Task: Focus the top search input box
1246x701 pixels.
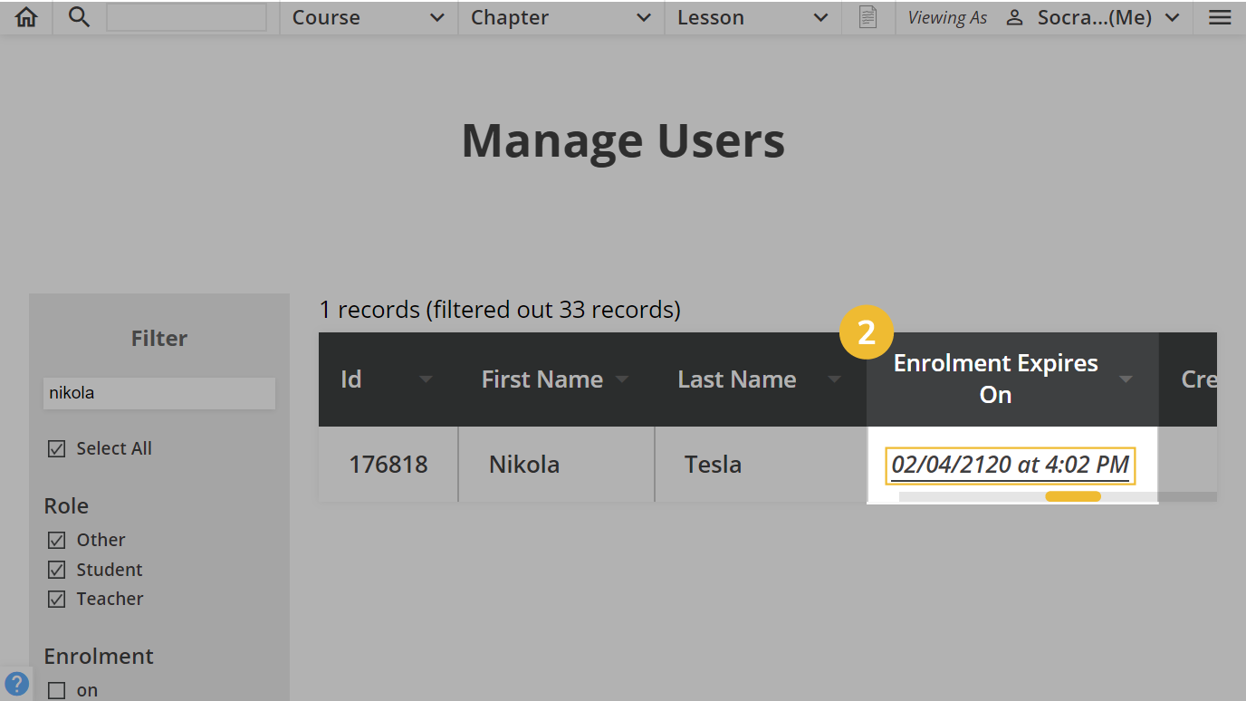Action: 187,17
